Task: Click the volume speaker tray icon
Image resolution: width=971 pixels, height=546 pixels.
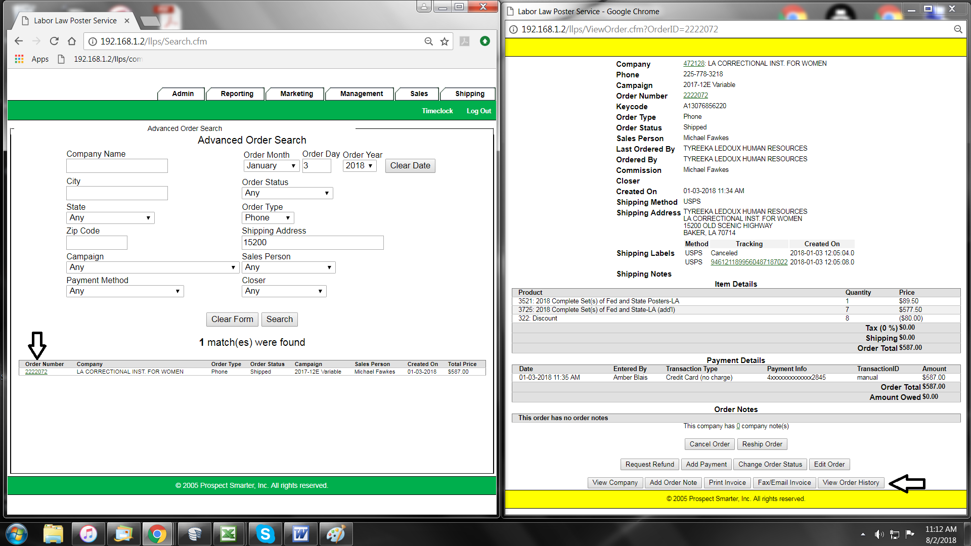Action: (879, 534)
